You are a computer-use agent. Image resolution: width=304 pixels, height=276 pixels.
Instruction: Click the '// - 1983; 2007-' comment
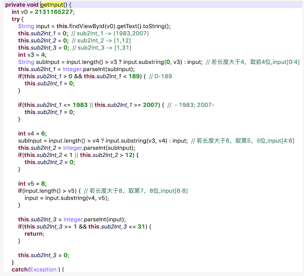point(191,105)
